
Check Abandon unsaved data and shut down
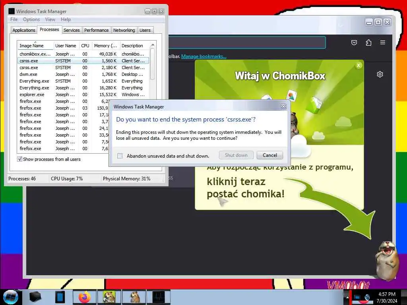click(120, 156)
